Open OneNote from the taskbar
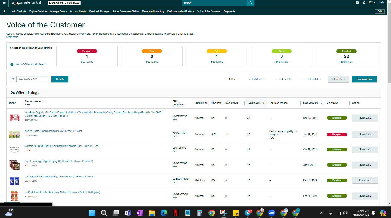The width and height of the screenshot is (391, 218). tap(140, 213)
